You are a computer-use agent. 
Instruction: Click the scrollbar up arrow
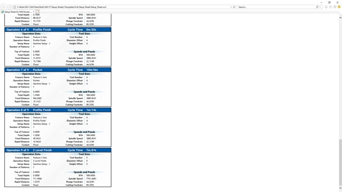340,18
